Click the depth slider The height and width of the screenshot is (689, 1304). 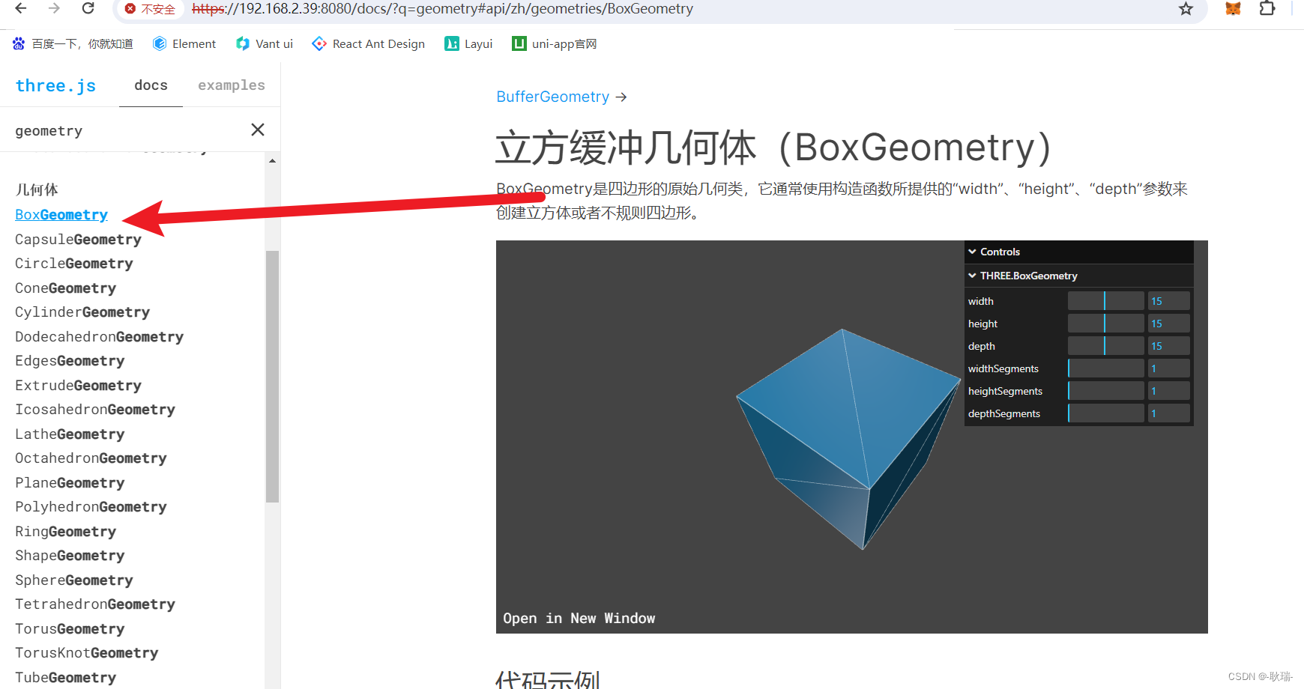(x=1105, y=346)
